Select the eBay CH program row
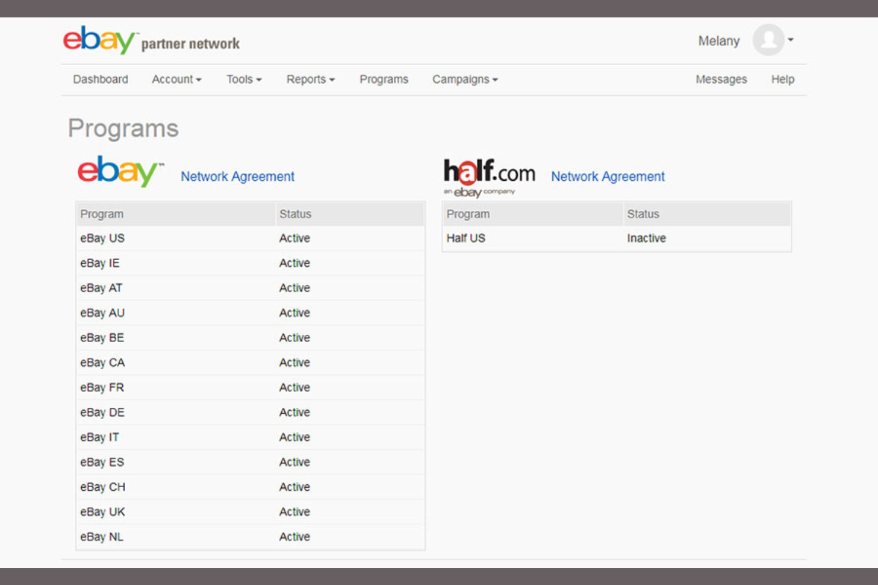Screen dimensions: 878x585 (x=250, y=487)
